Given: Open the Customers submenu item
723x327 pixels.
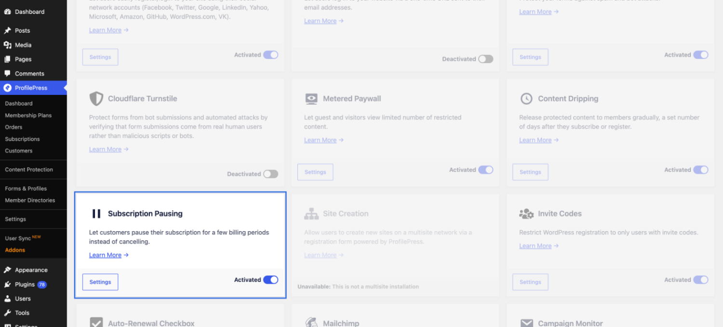Looking at the screenshot, I should [x=19, y=151].
